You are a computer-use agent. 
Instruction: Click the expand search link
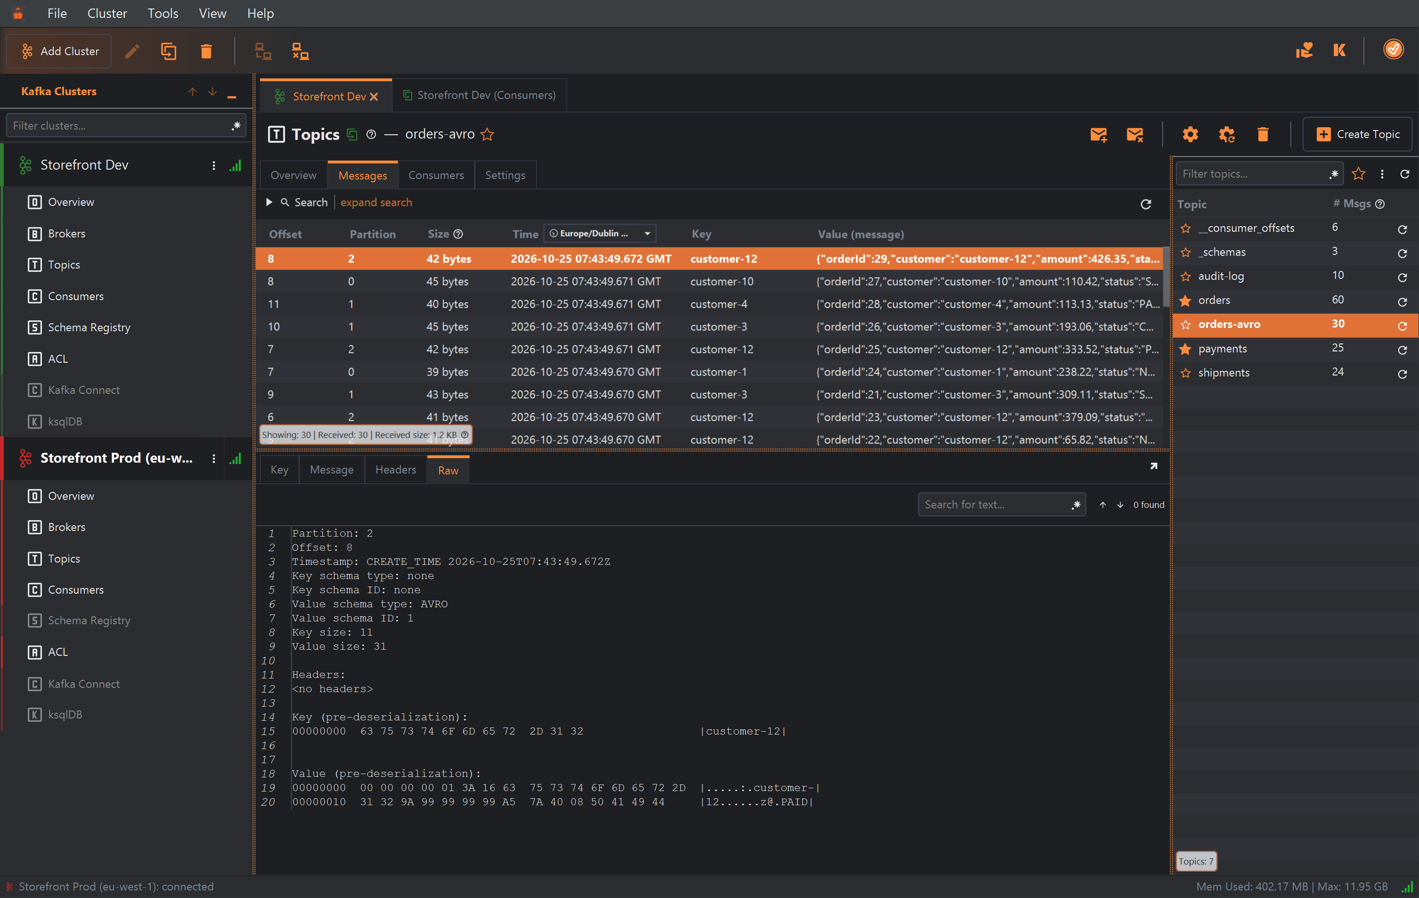[376, 202]
